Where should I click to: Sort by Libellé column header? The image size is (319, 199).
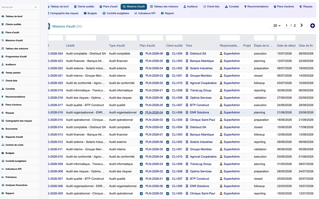[70, 46]
